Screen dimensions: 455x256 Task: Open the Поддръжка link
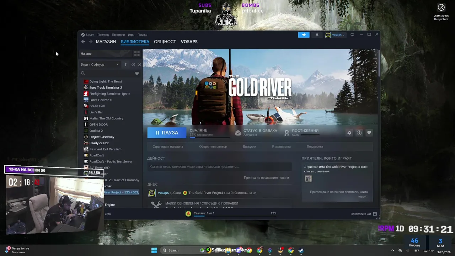(315, 146)
